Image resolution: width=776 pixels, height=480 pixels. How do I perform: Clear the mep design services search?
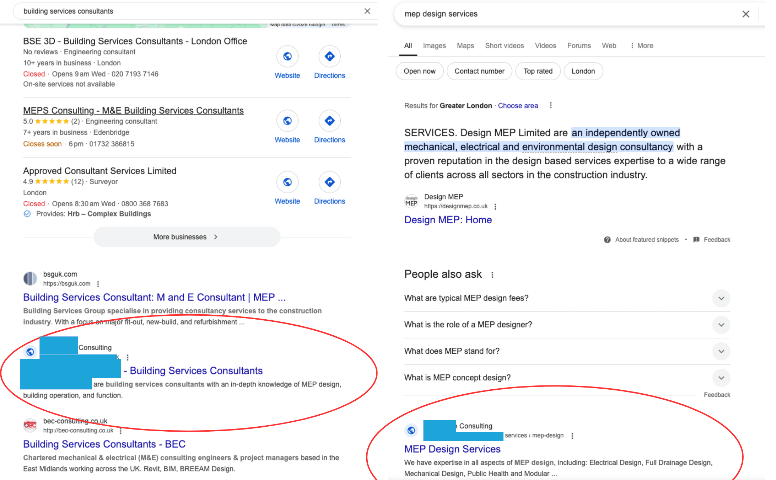pyautogui.click(x=745, y=14)
